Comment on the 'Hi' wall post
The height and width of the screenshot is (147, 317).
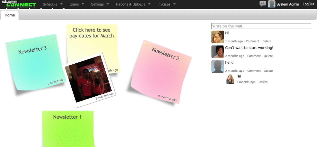(x=252, y=41)
